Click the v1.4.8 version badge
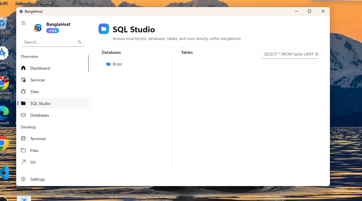The height and width of the screenshot is (201, 362). point(52,31)
